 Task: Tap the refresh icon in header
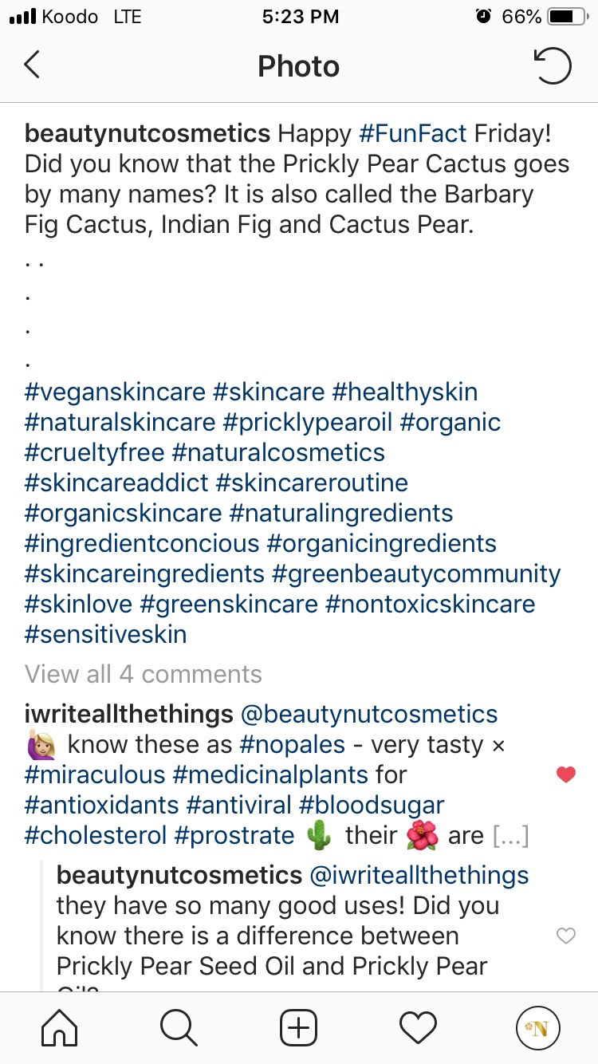click(552, 66)
